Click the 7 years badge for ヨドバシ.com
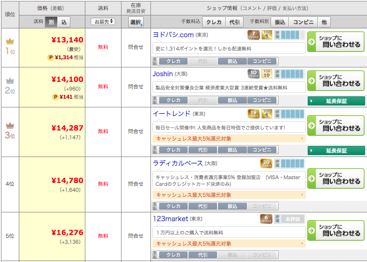The height and width of the screenshot is (262, 367). [254, 35]
